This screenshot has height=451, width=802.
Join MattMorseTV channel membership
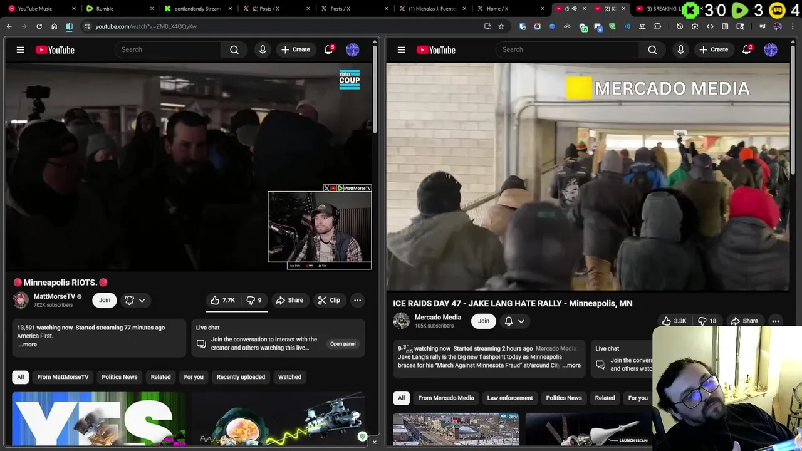tap(105, 300)
